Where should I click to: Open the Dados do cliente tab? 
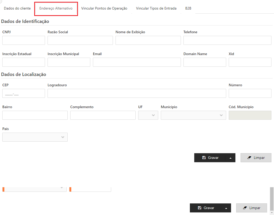[17, 8]
